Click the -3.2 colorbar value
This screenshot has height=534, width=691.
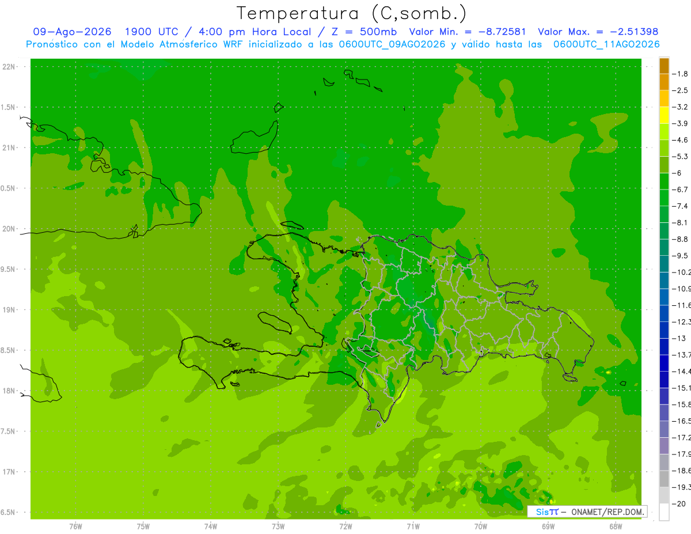coord(680,107)
